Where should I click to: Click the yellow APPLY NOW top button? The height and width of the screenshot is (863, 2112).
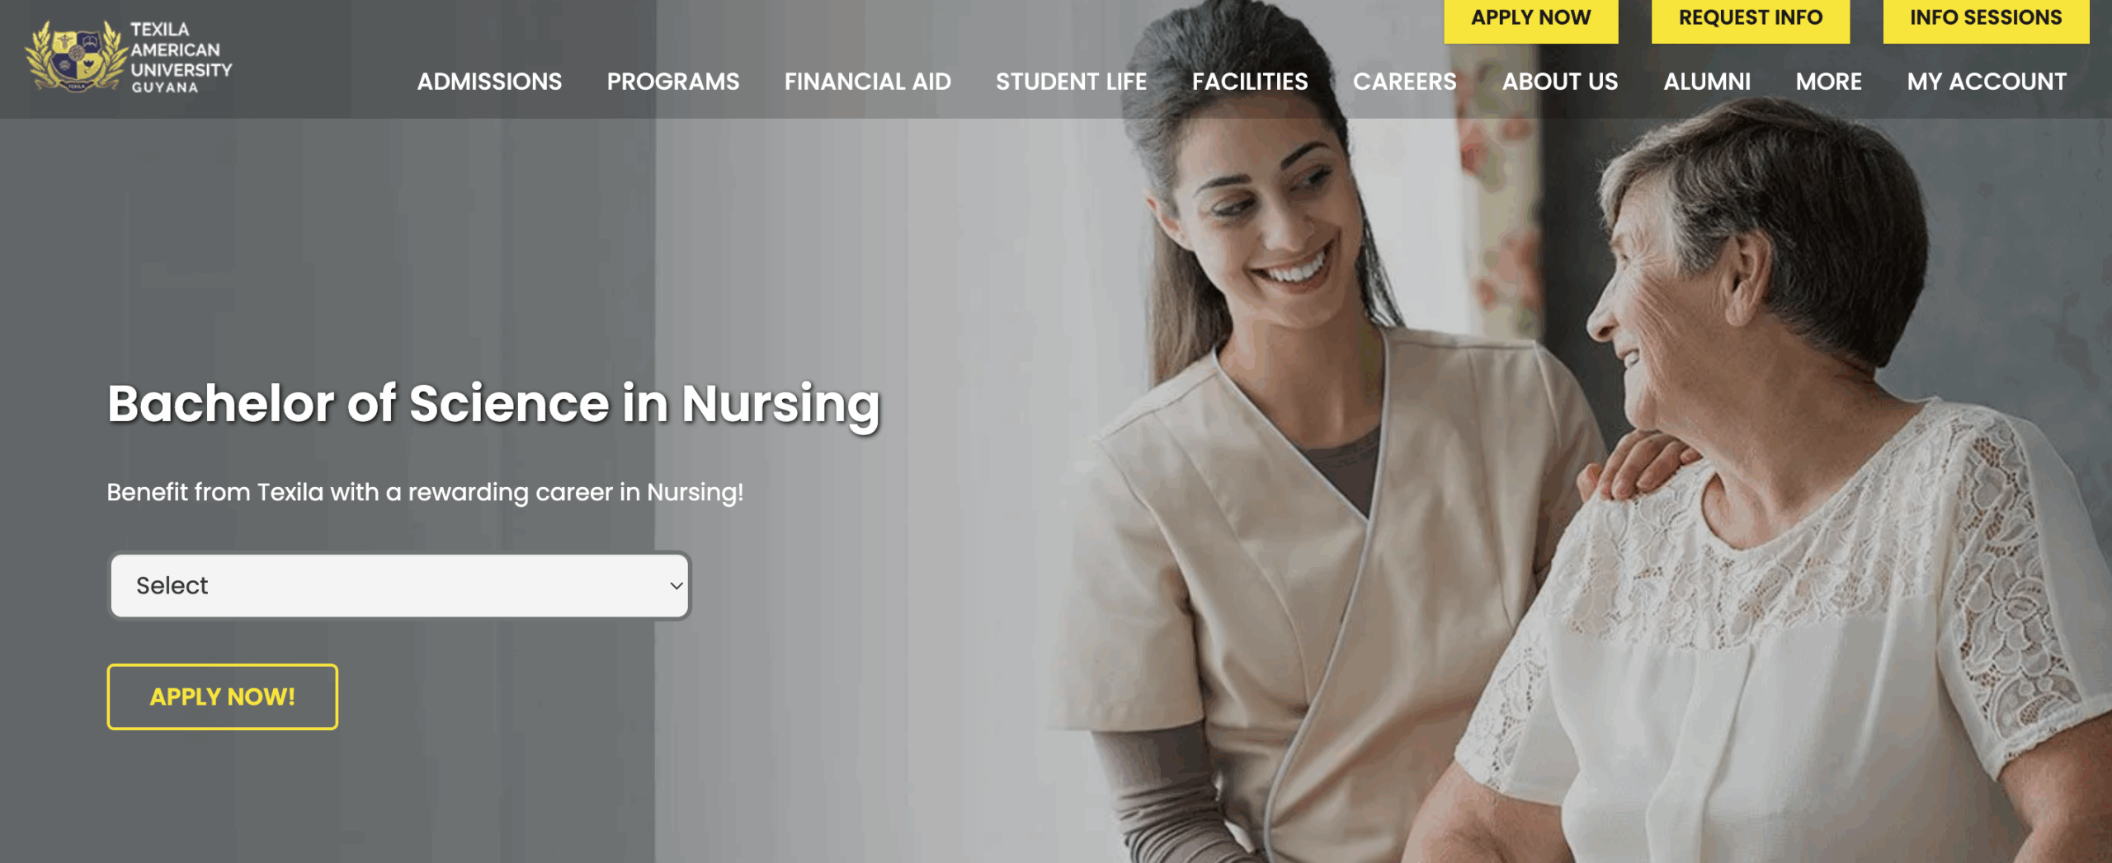(x=1530, y=20)
